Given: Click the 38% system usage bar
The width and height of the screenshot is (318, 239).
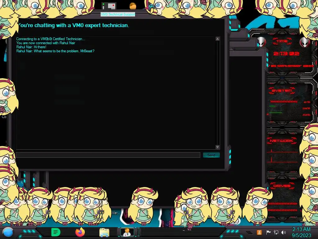Looking at the screenshot, I should pyautogui.click(x=272, y=106).
